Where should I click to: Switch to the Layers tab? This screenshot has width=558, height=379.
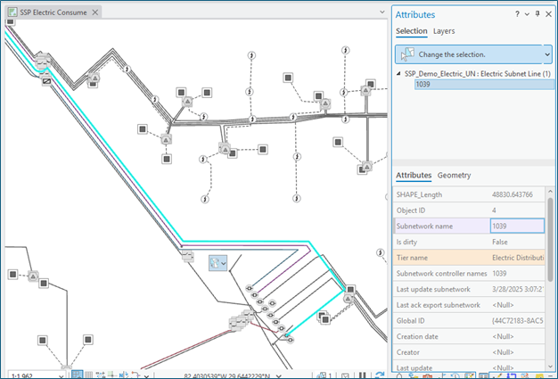(x=444, y=31)
